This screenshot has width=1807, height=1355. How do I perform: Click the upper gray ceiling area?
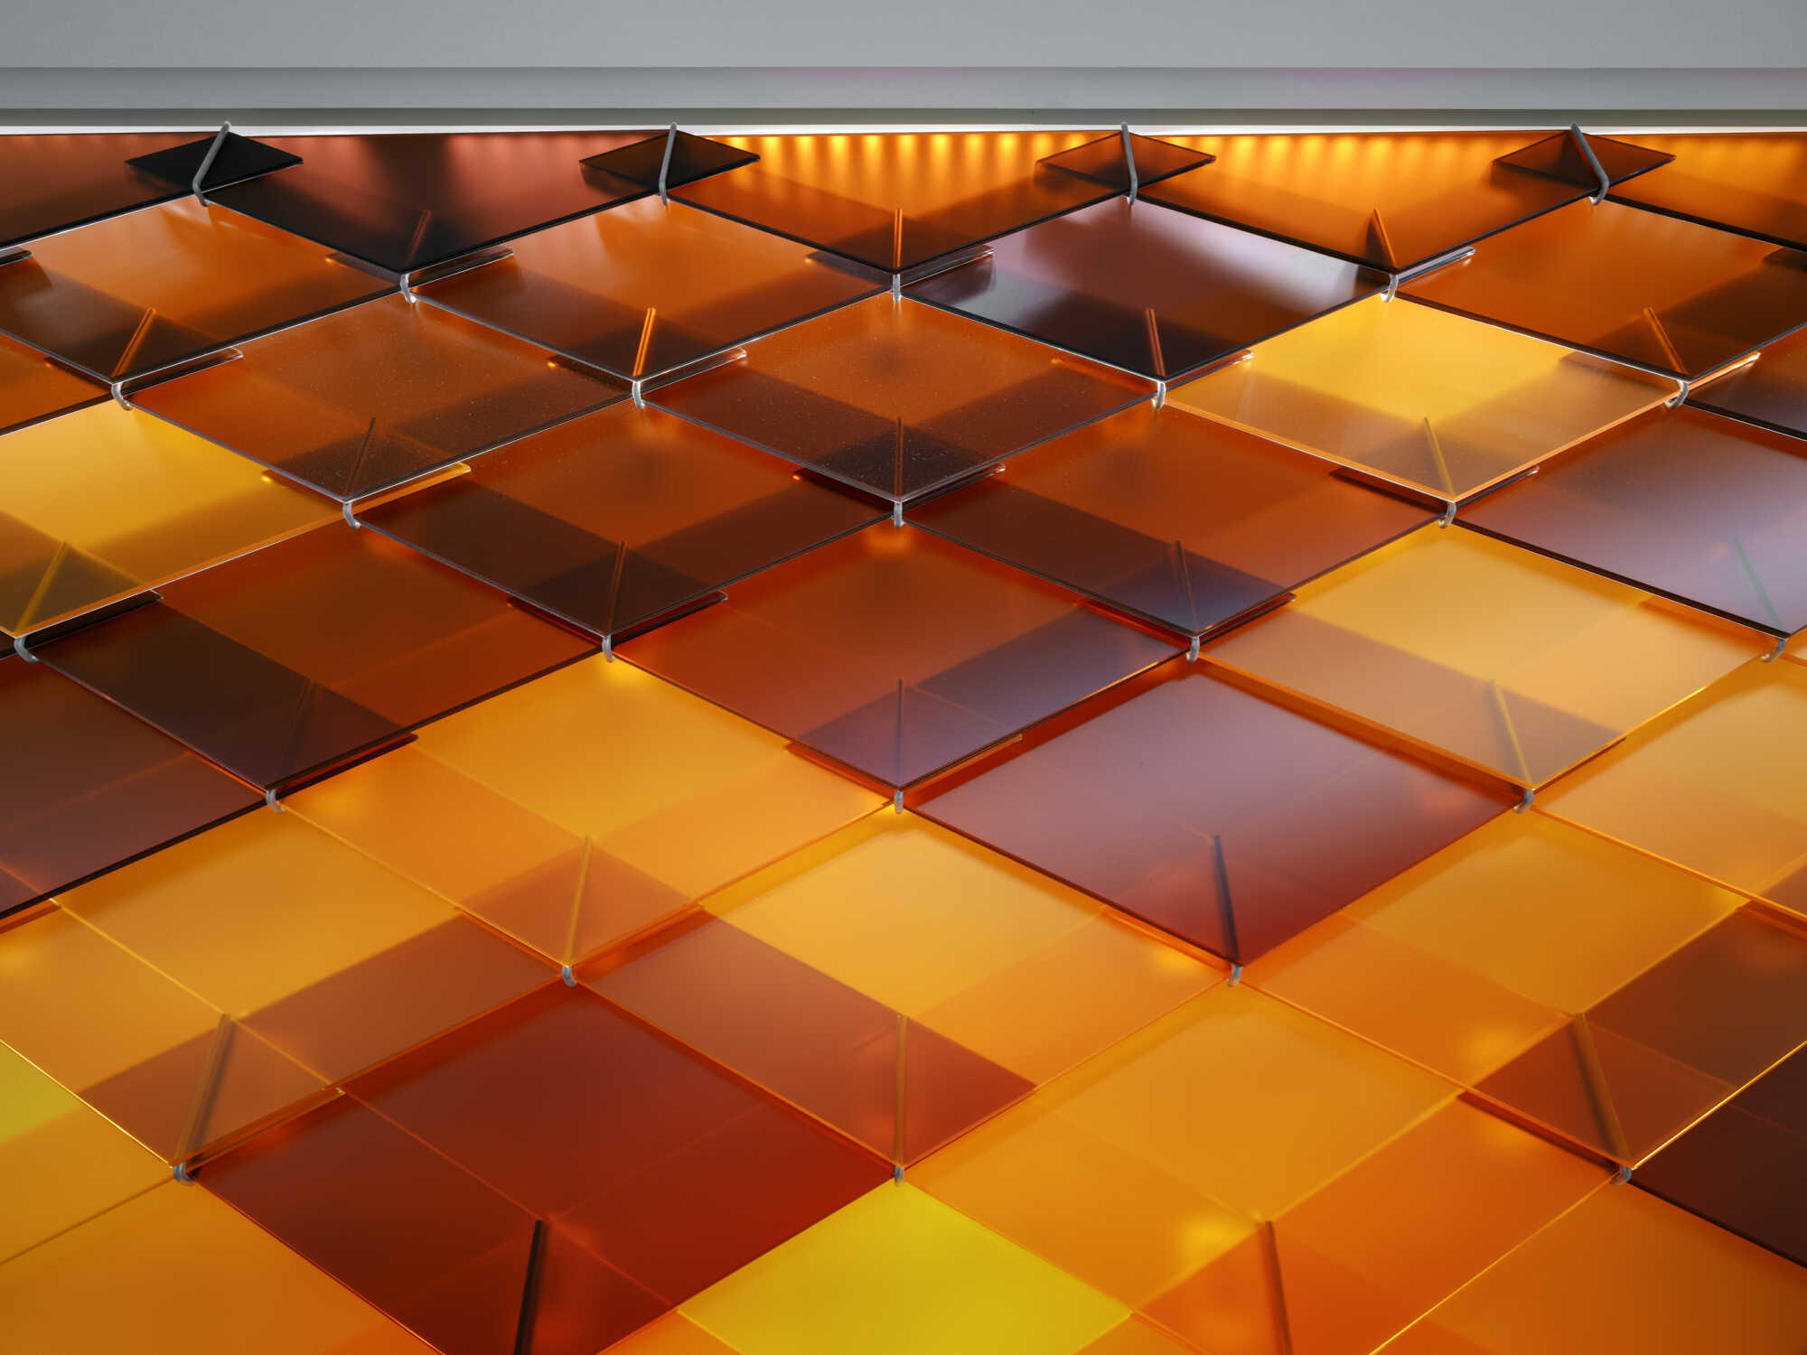tap(903, 32)
